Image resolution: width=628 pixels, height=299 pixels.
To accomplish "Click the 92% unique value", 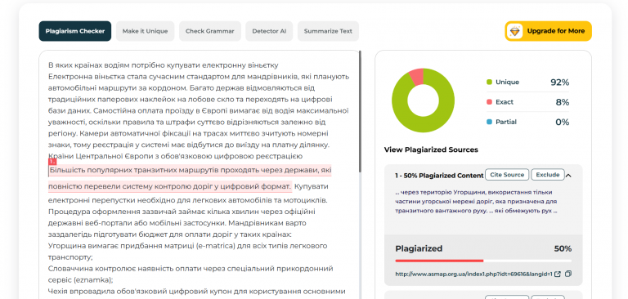I will pos(559,83).
